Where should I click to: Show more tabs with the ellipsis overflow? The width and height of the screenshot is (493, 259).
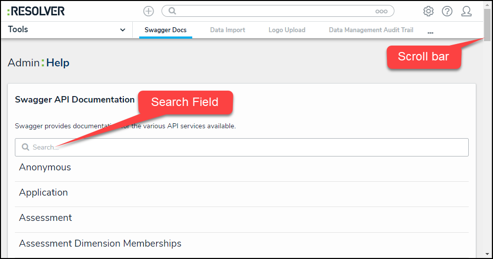430,32
